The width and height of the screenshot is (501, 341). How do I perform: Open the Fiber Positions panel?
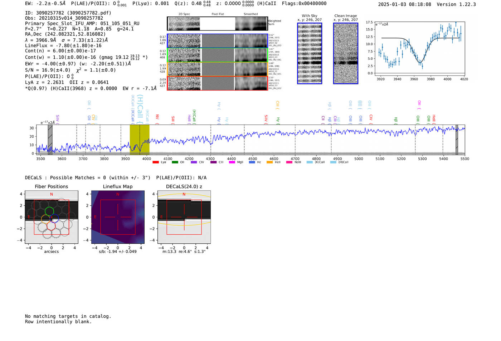pyautogui.click(x=52, y=217)
